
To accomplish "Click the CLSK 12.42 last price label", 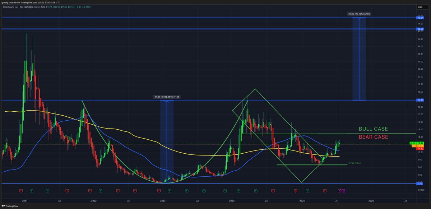I will pyautogui.click(x=416, y=143).
